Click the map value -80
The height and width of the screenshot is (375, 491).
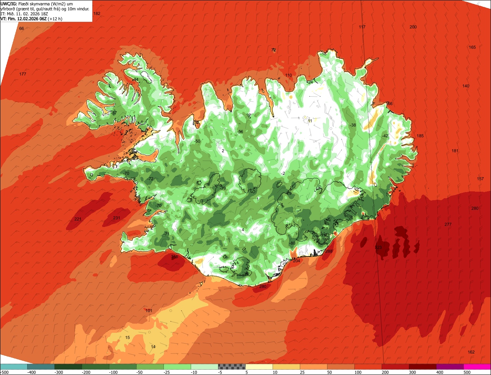pos(292,243)
